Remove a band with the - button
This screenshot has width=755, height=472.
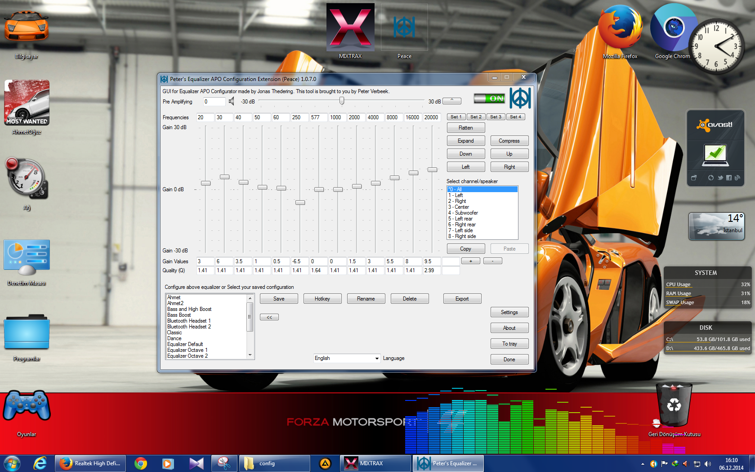click(492, 261)
